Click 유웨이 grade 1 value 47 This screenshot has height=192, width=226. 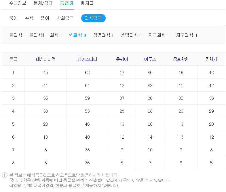122,72
